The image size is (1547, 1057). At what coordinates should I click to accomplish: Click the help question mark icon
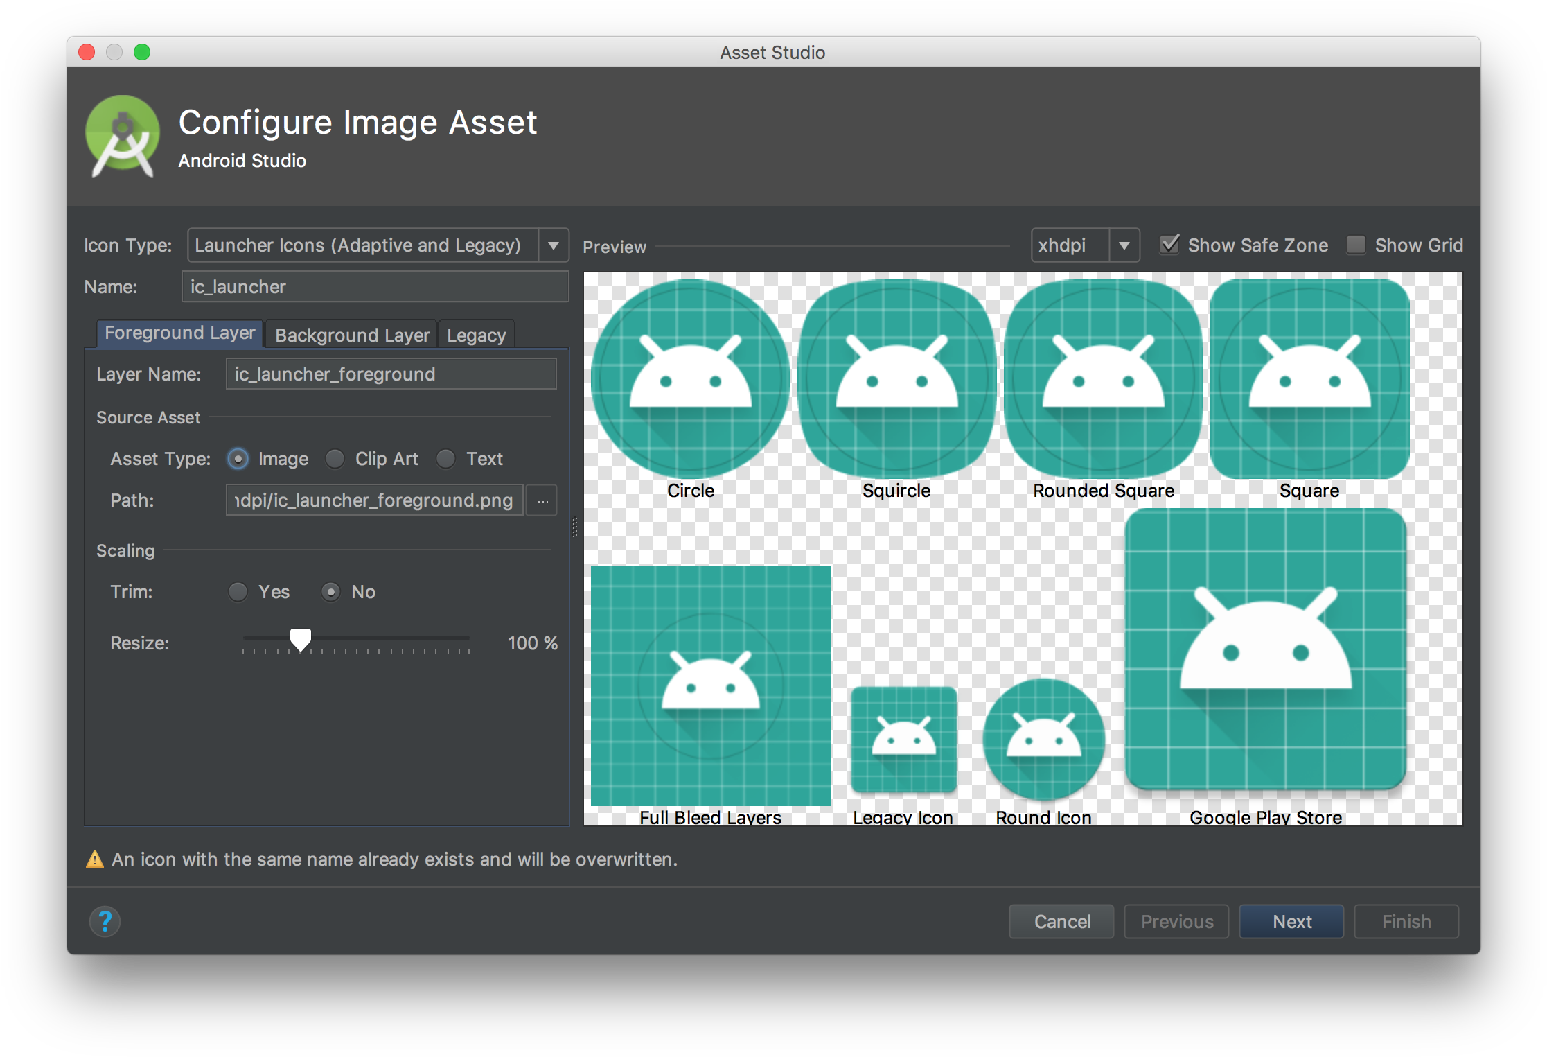[x=105, y=921]
